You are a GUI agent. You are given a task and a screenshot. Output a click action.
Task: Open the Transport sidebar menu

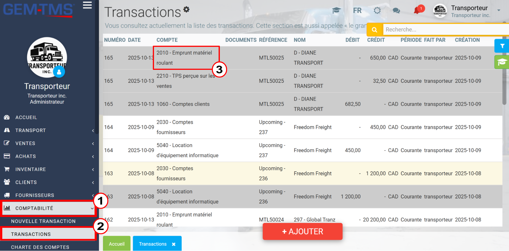[30, 130]
